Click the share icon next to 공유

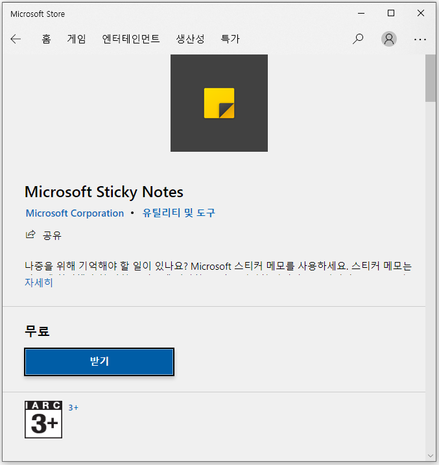30,235
